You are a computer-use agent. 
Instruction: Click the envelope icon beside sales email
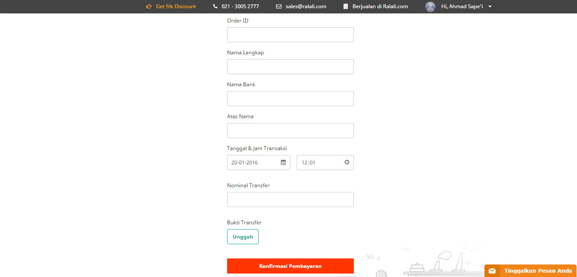tap(279, 6)
